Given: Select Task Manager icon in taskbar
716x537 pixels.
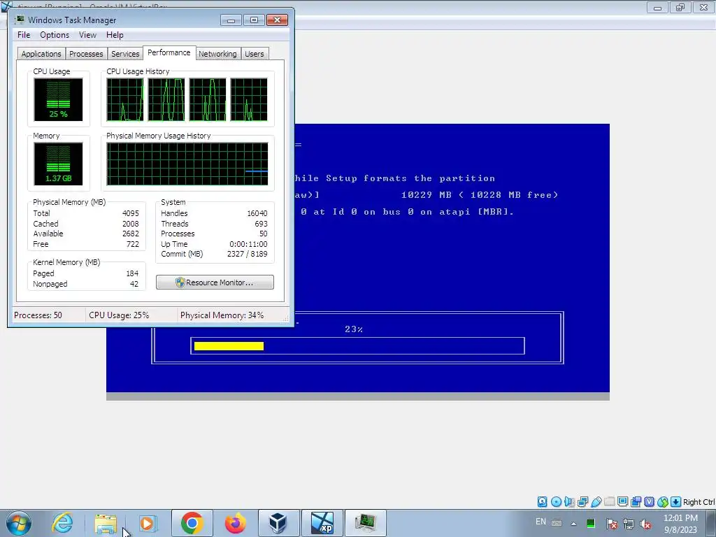Looking at the screenshot, I should tap(365, 523).
